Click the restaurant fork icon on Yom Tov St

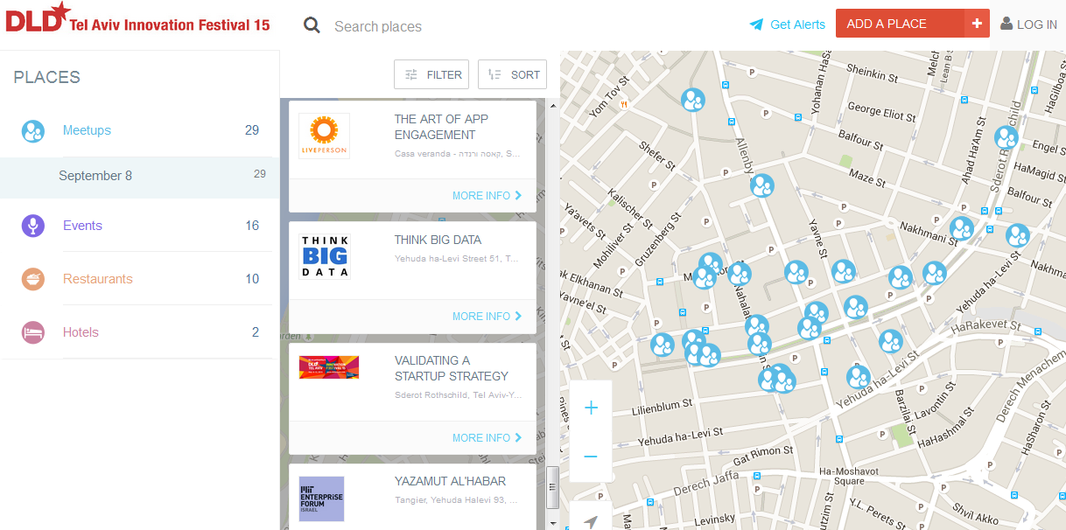point(624,104)
